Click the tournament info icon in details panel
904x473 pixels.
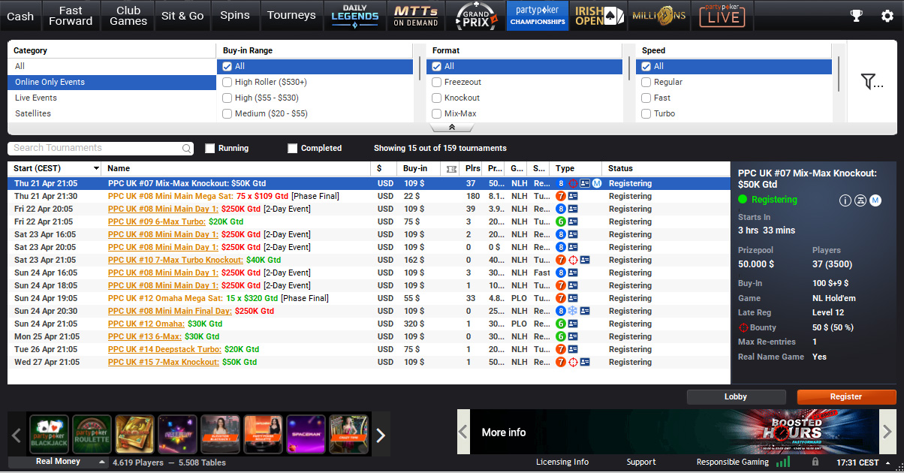click(845, 200)
